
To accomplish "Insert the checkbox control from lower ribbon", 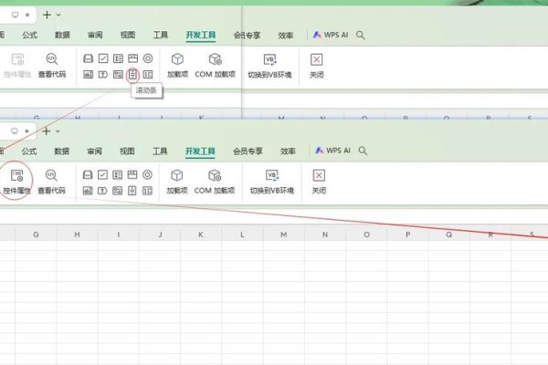I will click(102, 174).
